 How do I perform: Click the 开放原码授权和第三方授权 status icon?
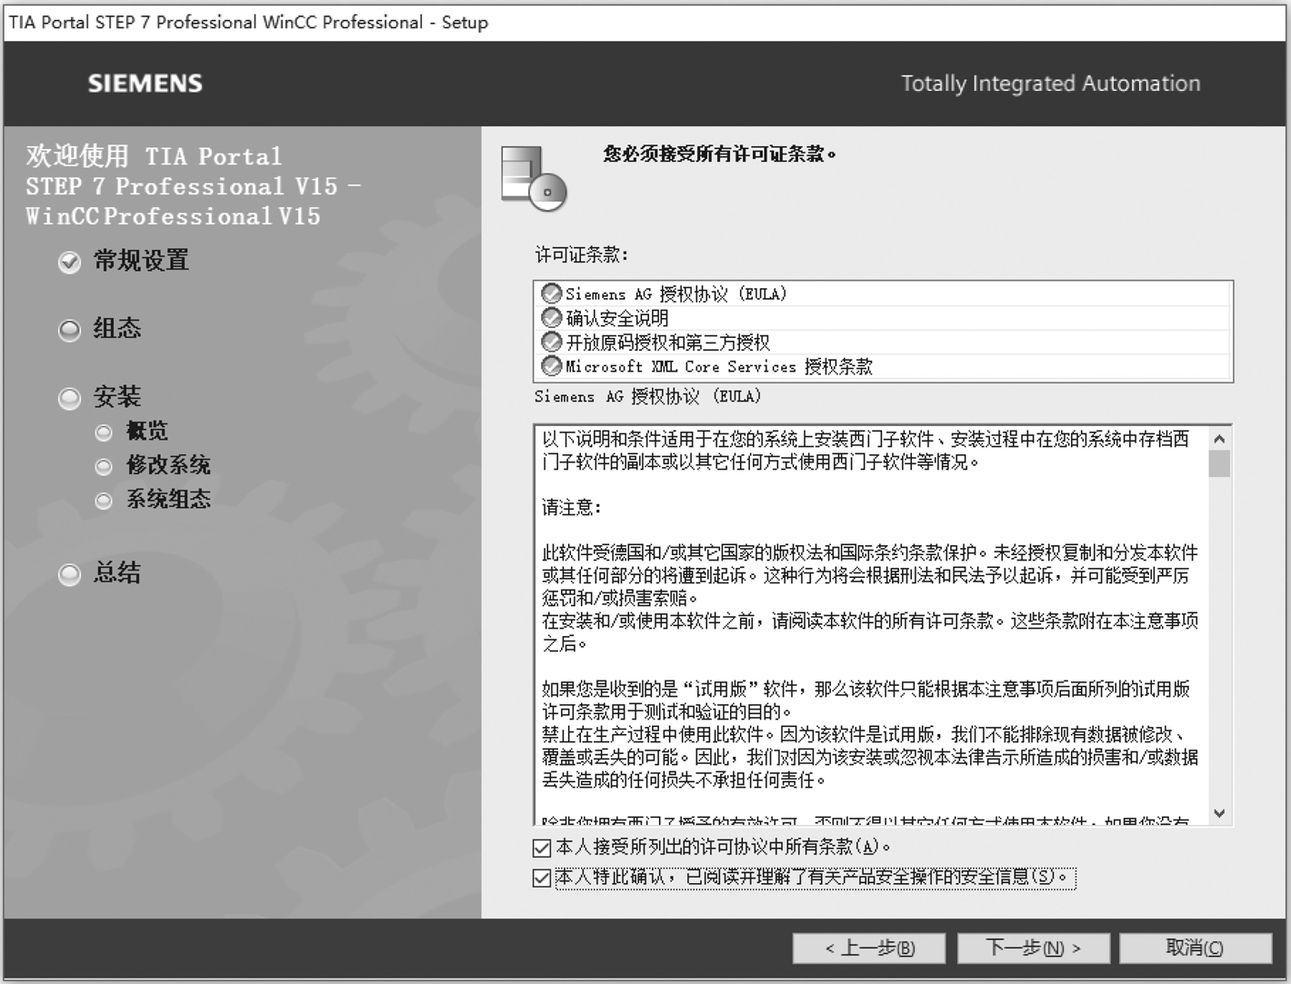[x=551, y=342]
